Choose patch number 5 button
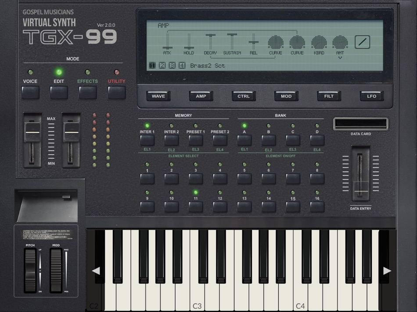Viewport: 417px width, 312px height. (x=244, y=179)
